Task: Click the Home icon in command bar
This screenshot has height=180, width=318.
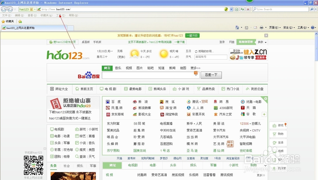Action: tap(237, 28)
